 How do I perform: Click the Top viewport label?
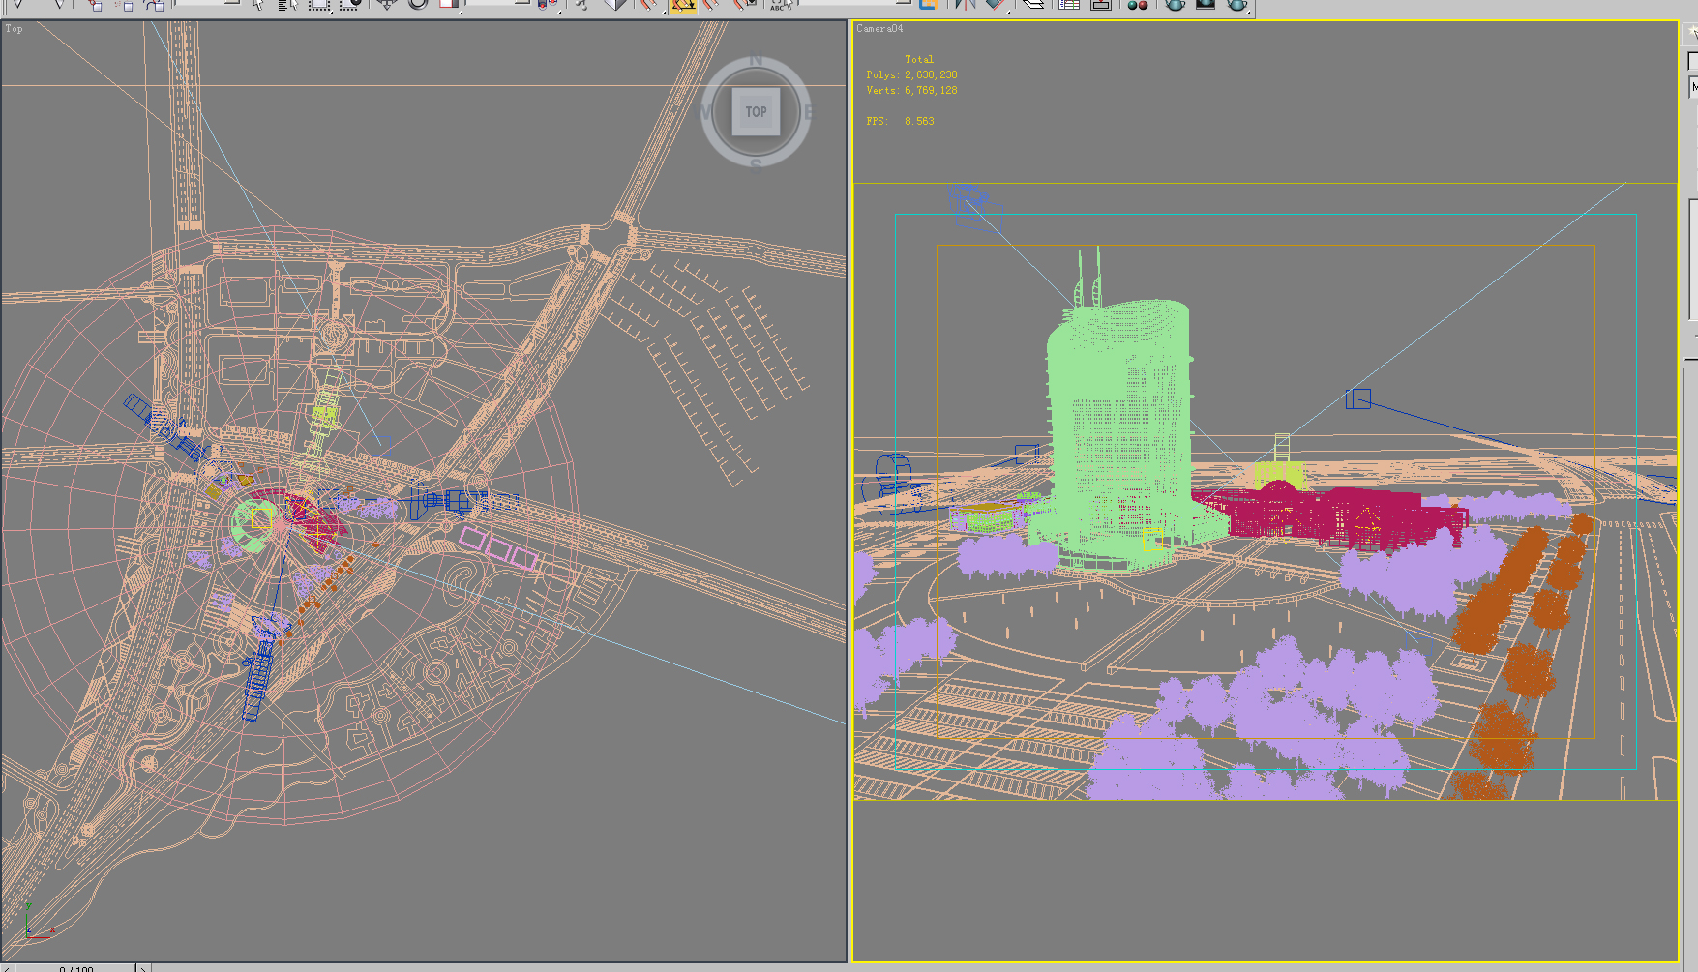[13, 28]
